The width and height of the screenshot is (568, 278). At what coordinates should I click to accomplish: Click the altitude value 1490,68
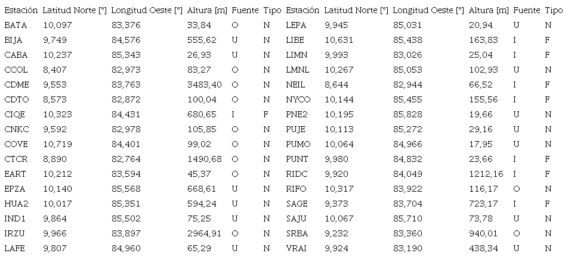click(204, 159)
